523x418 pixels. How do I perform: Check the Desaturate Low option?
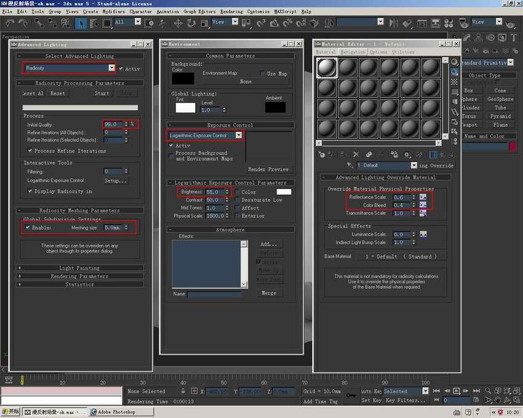(237, 200)
